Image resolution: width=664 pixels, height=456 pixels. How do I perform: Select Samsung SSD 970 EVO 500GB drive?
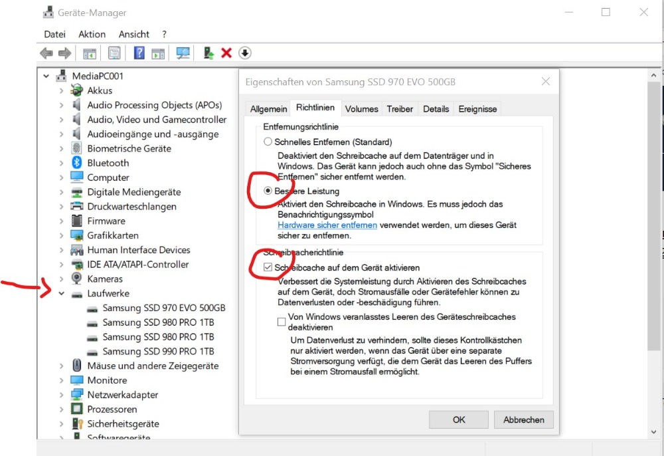point(164,308)
